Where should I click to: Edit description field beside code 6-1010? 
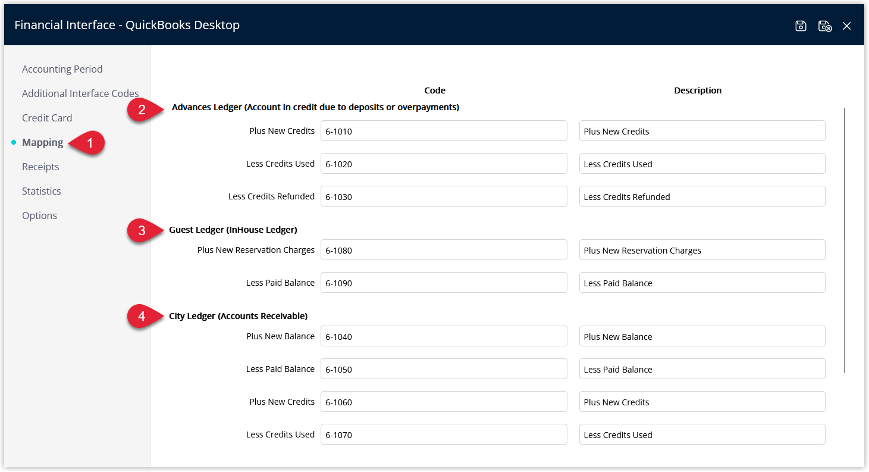[x=702, y=131]
